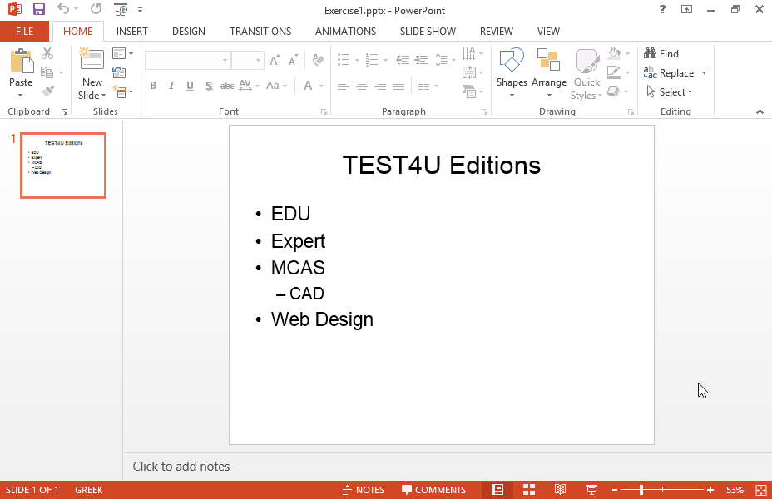Image resolution: width=772 pixels, height=499 pixels.
Task: Open the Arrange menu
Action: (548, 74)
